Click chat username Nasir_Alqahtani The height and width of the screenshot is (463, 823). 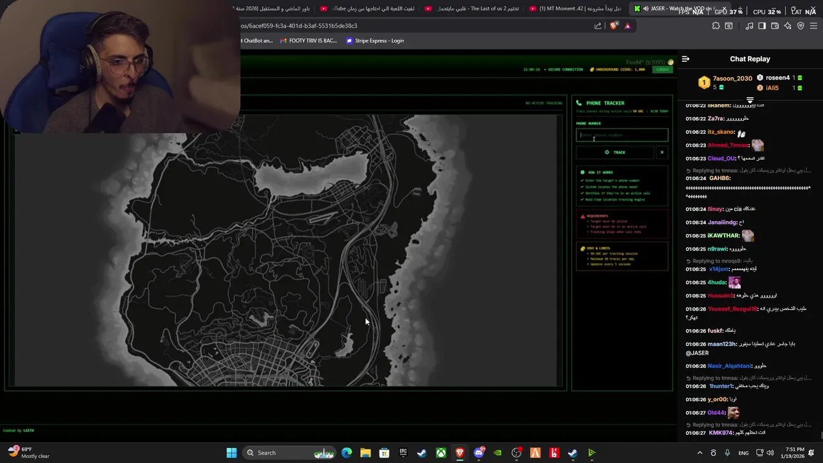pyautogui.click(x=729, y=366)
